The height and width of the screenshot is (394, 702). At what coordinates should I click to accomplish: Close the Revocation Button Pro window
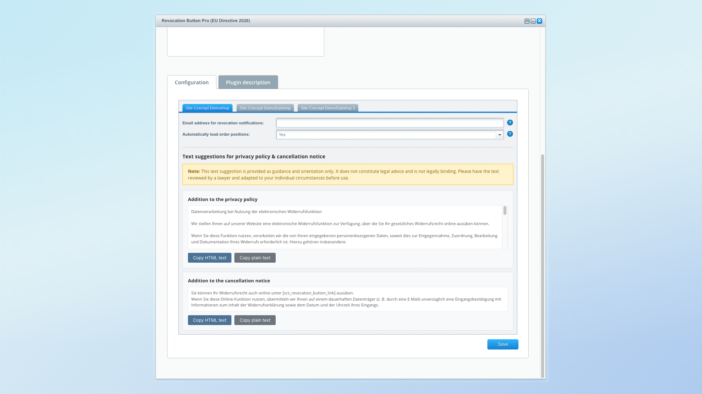(x=539, y=21)
